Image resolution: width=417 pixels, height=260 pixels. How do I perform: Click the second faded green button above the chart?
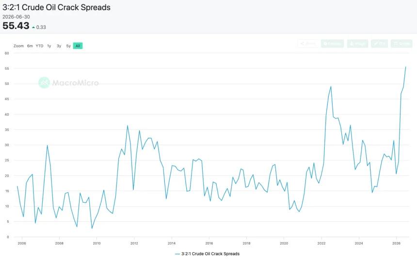(333, 44)
